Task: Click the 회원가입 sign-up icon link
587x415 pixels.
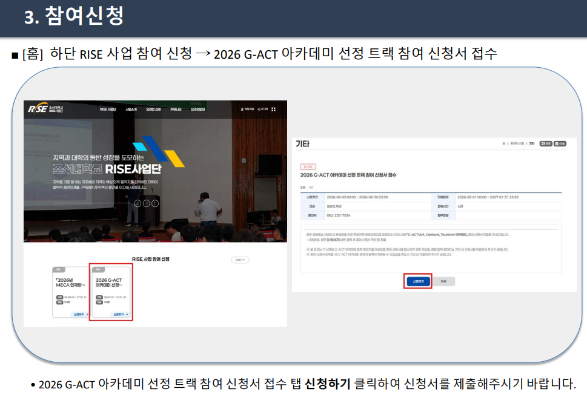Action: click(x=247, y=109)
